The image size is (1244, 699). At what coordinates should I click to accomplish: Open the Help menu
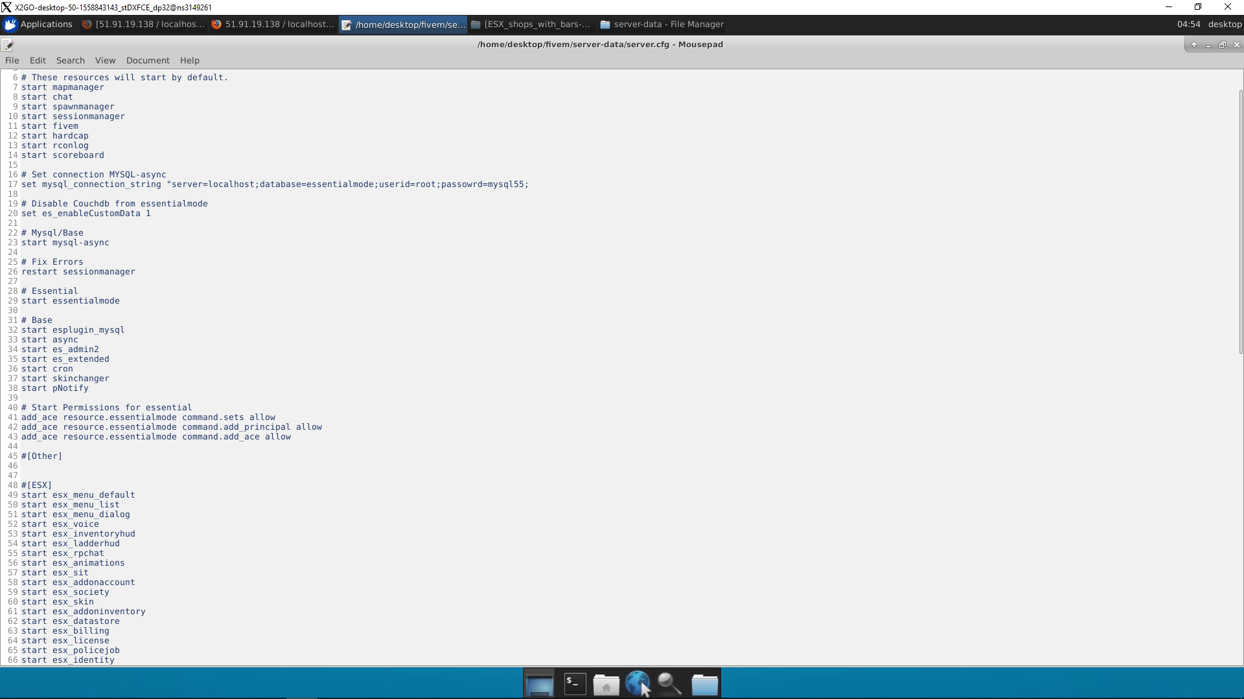[x=189, y=60]
